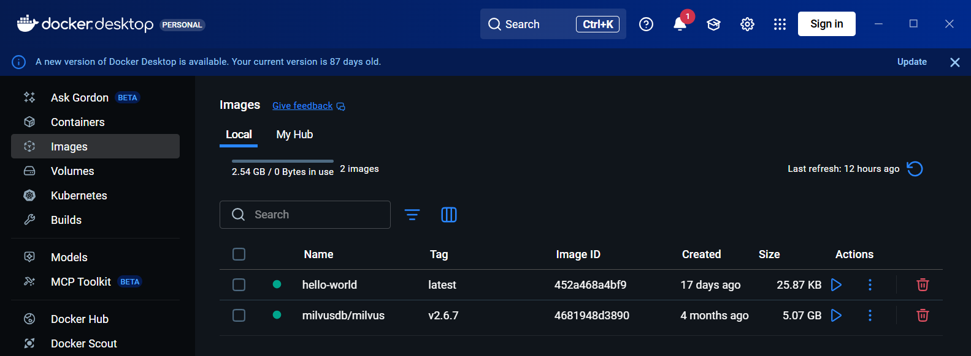
Task: Click the '2 images' count text
Action: coord(359,169)
